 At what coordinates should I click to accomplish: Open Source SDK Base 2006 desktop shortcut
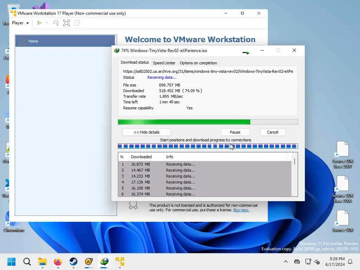[342, 189]
